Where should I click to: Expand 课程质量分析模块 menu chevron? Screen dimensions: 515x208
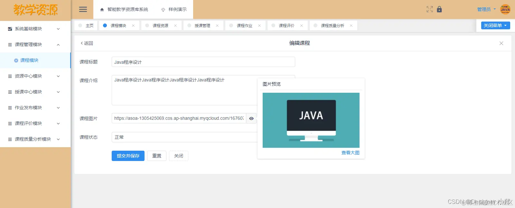[x=58, y=139]
